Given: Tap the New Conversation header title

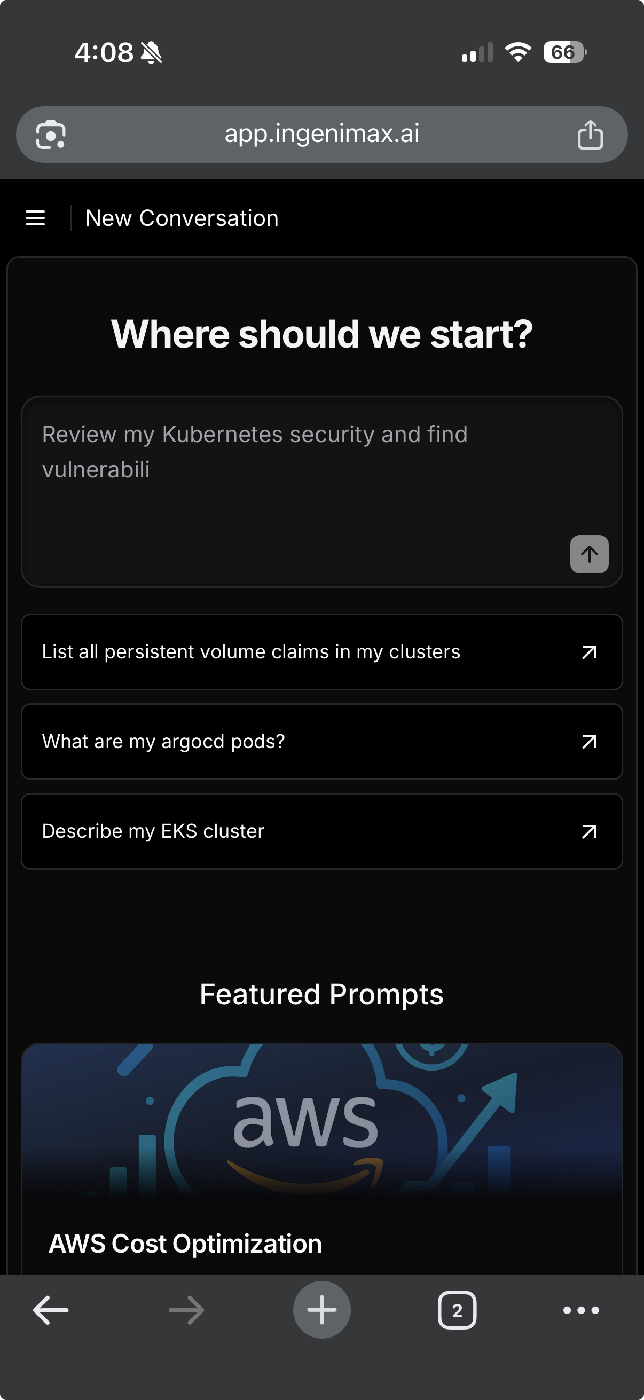Looking at the screenshot, I should (x=182, y=218).
